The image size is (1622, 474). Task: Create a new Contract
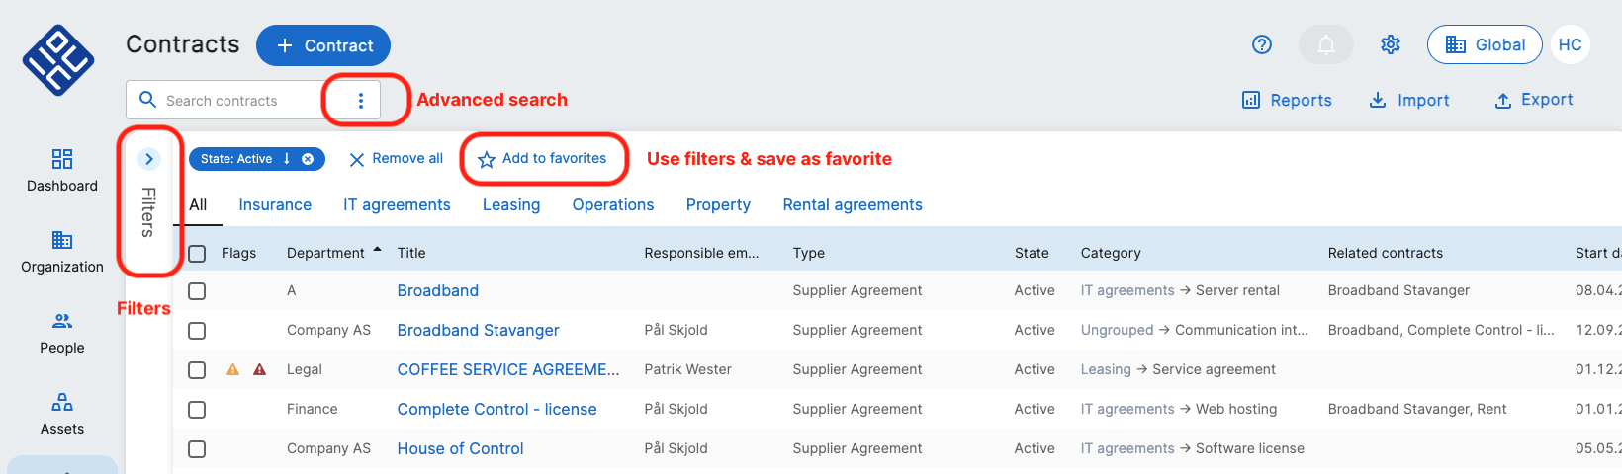[323, 45]
